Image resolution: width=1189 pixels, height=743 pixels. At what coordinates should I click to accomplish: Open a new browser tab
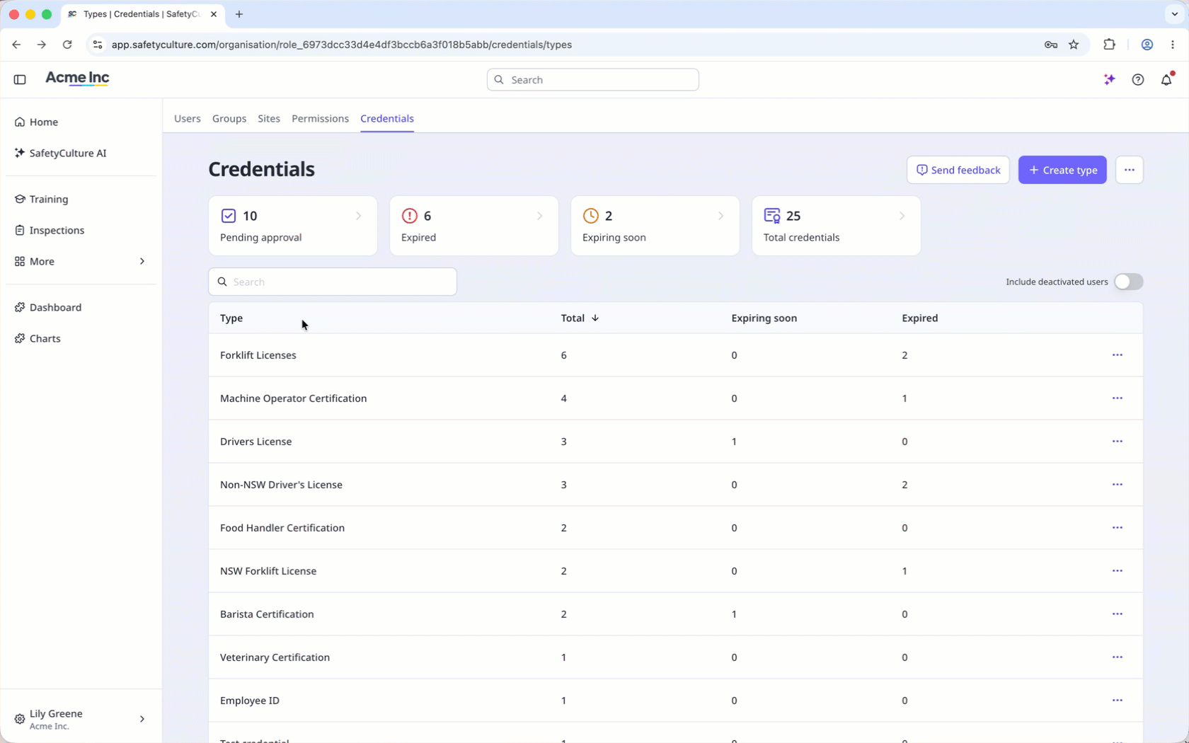pos(239,14)
